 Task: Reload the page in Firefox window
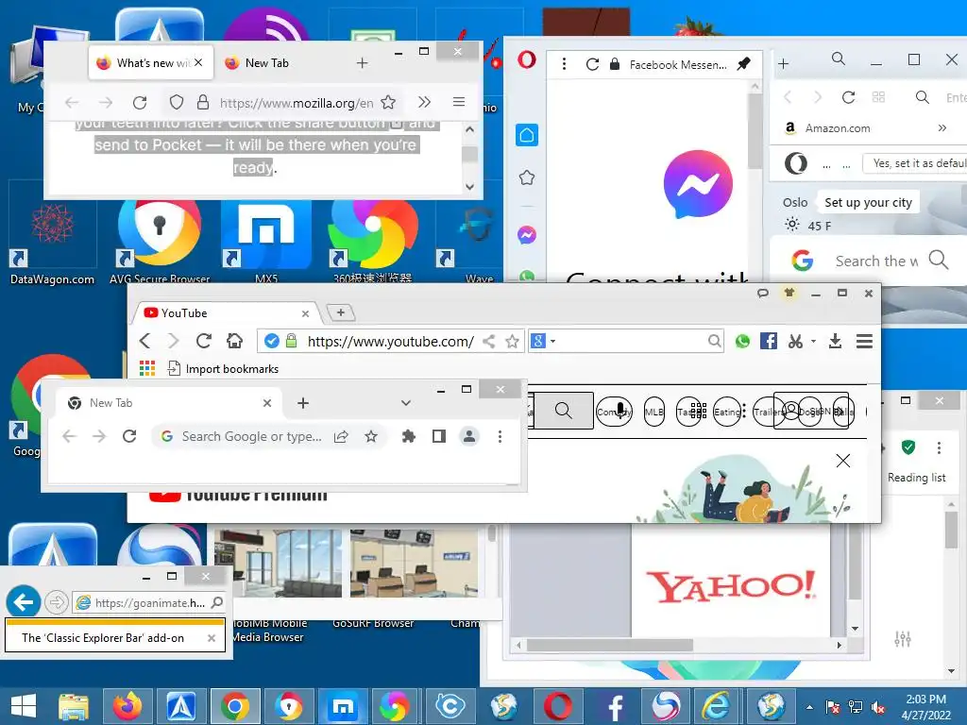[140, 102]
